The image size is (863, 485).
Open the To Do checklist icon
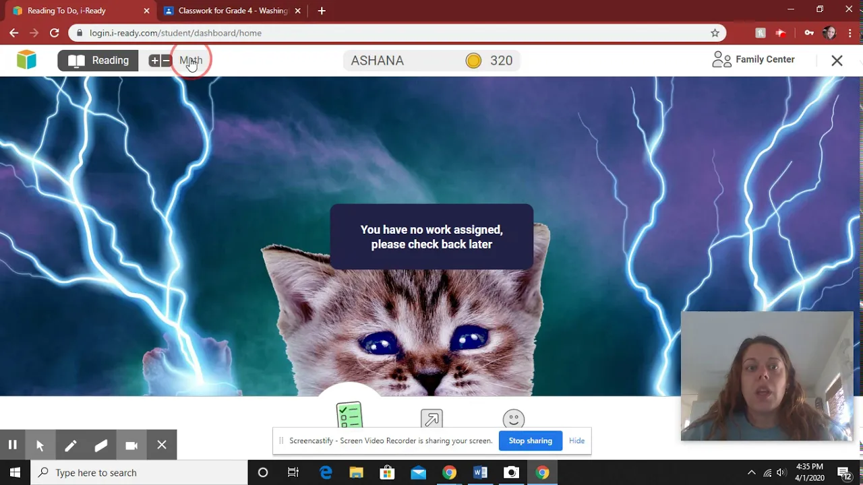pos(349,416)
